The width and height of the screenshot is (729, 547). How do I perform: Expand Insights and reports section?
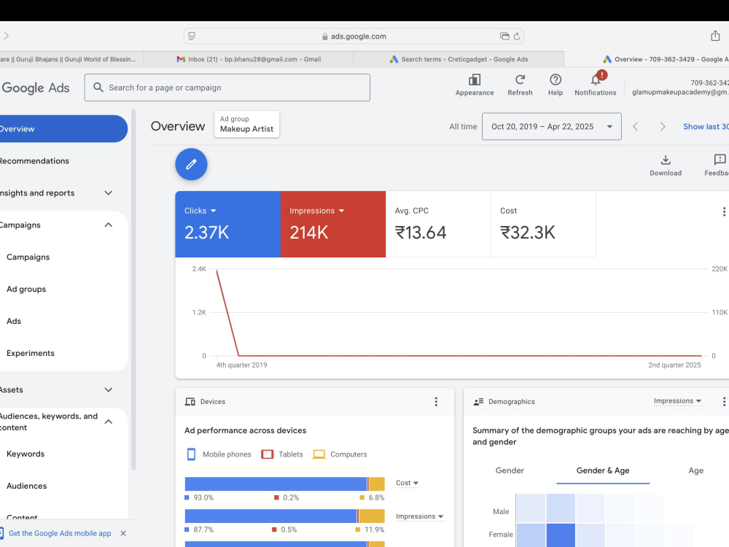tap(109, 193)
